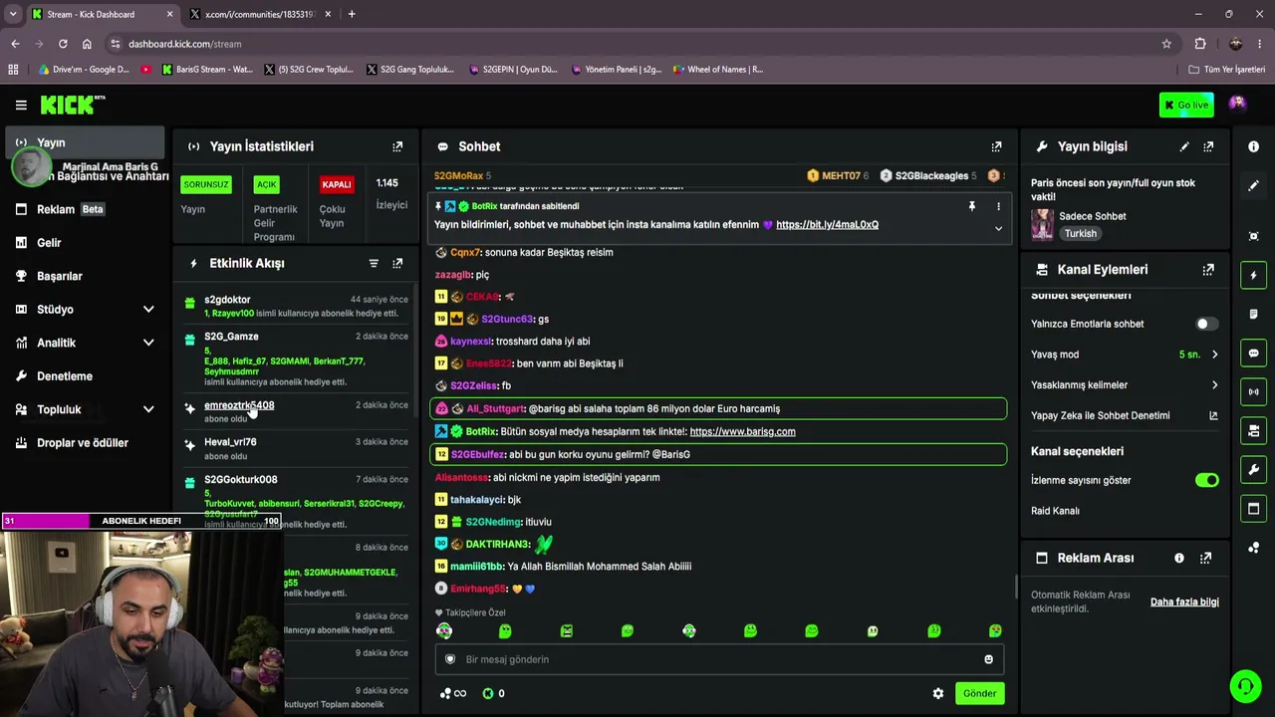Collapse the pinned message chevron
1275x717 pixels.
(998, 228)
